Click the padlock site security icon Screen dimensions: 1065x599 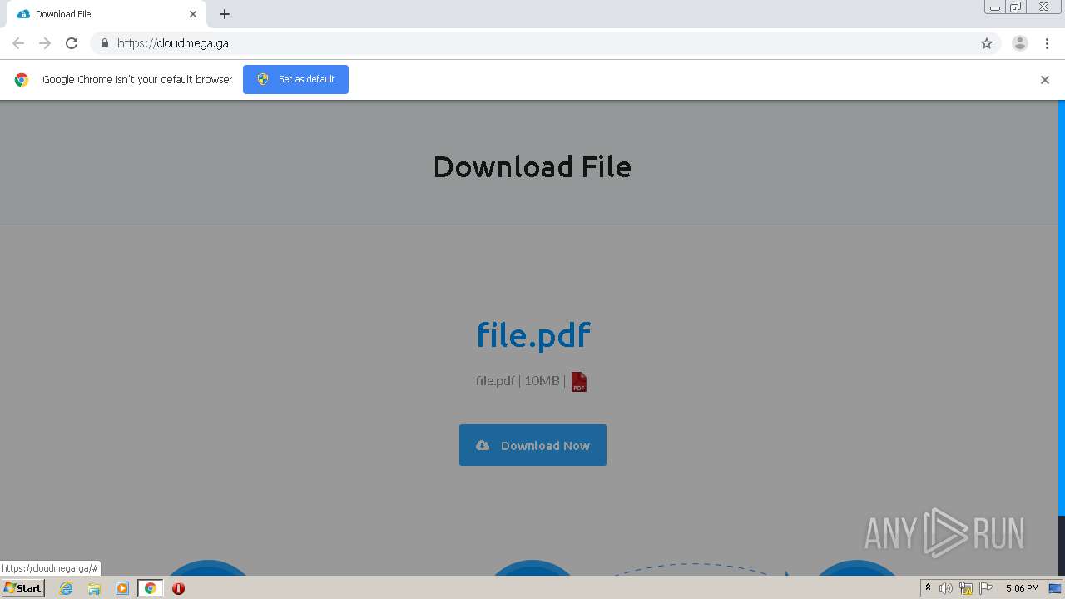(x=104, y=43)
